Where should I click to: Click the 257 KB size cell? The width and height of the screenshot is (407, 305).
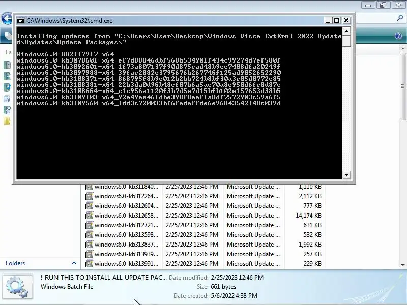(312, 254)
